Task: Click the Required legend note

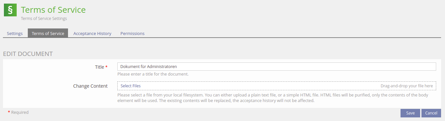Action: pyautogui.click(x=18, y=112)
